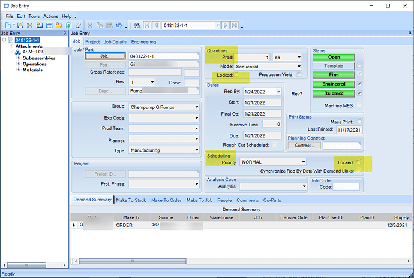Click the Job Code input field
414x278 pixels.
tap(346, 187)
